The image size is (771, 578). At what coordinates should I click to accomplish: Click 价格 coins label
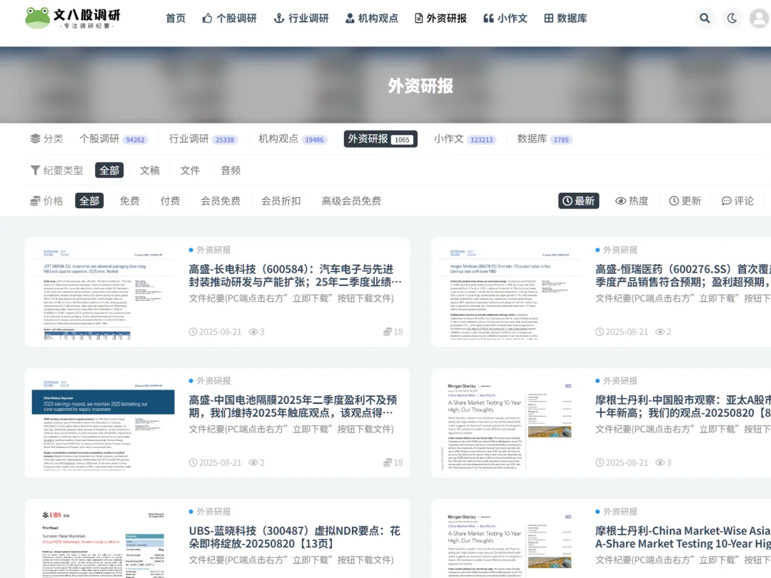pos(46,201)
